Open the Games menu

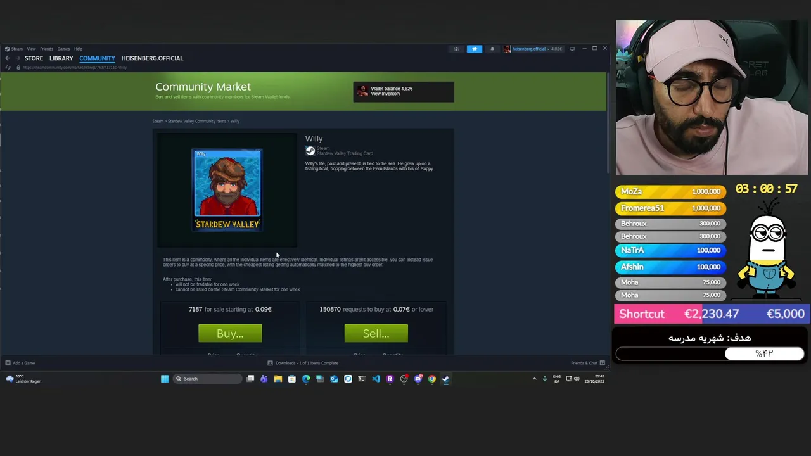(63, 49)
